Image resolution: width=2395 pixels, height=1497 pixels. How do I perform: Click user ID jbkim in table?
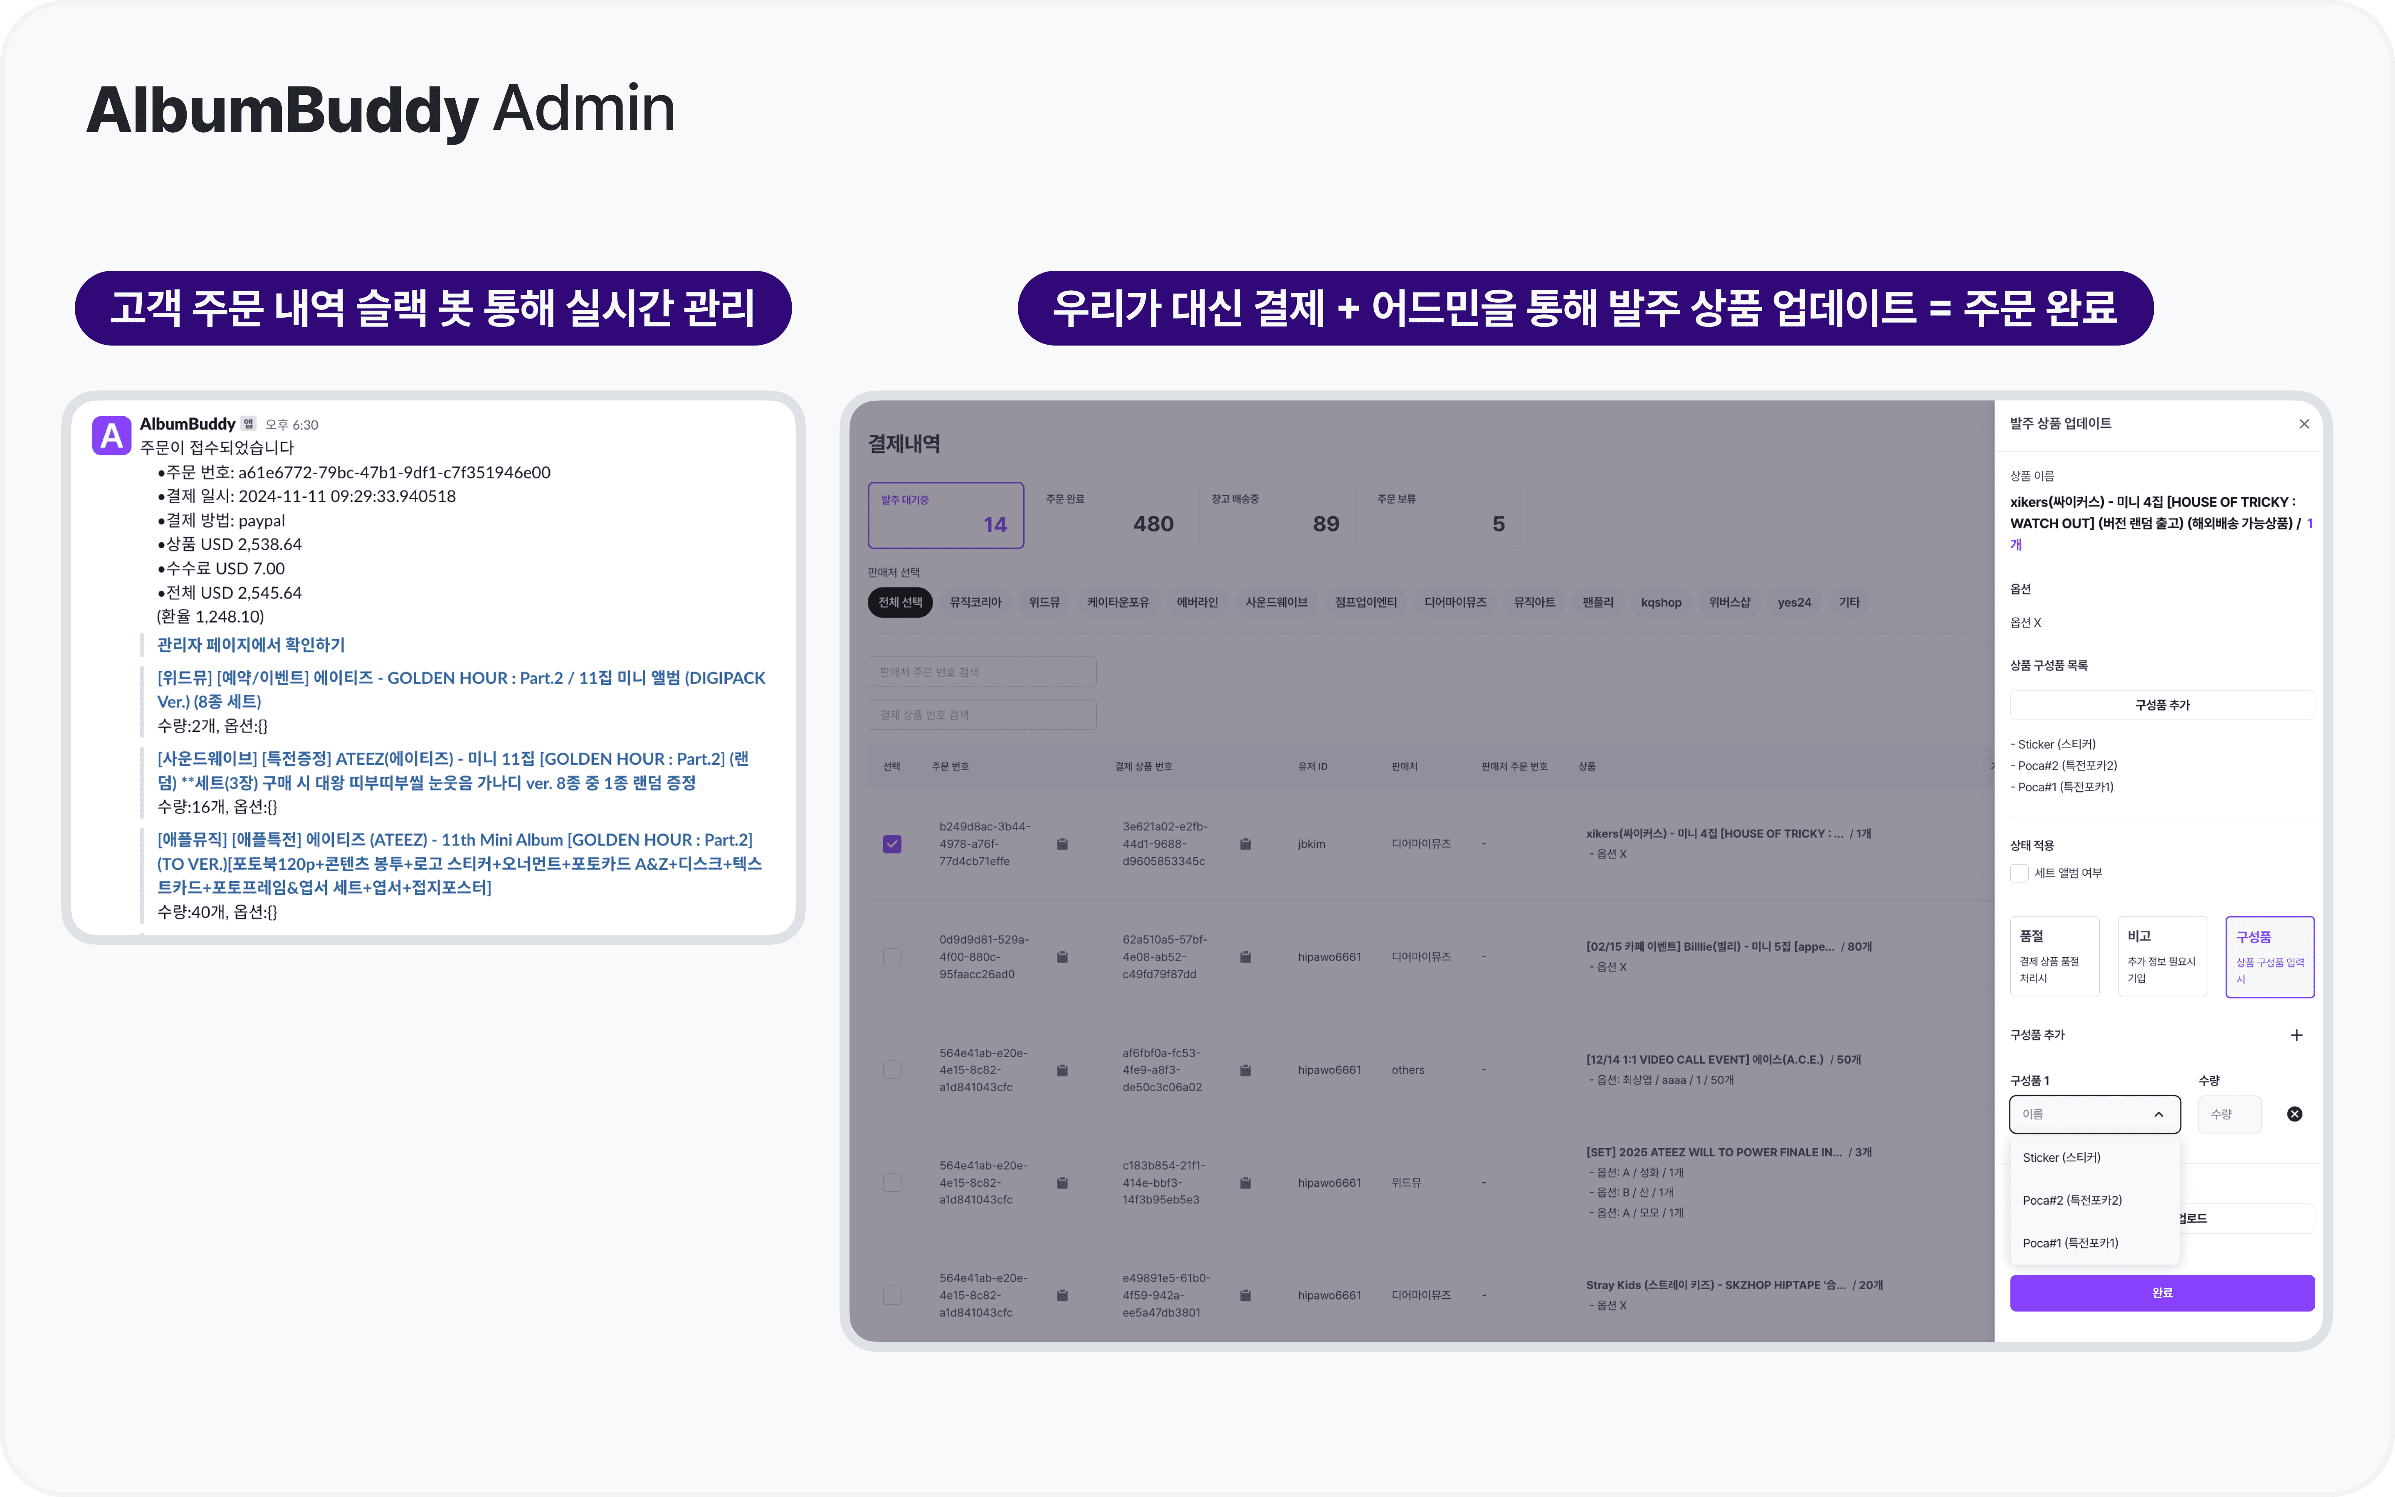click(1311, 844)
